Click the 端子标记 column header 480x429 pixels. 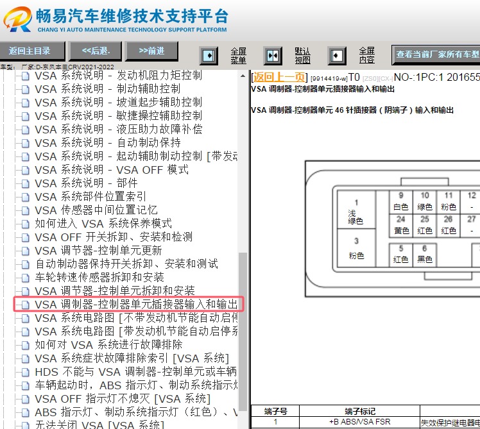[x=360, y=411]
